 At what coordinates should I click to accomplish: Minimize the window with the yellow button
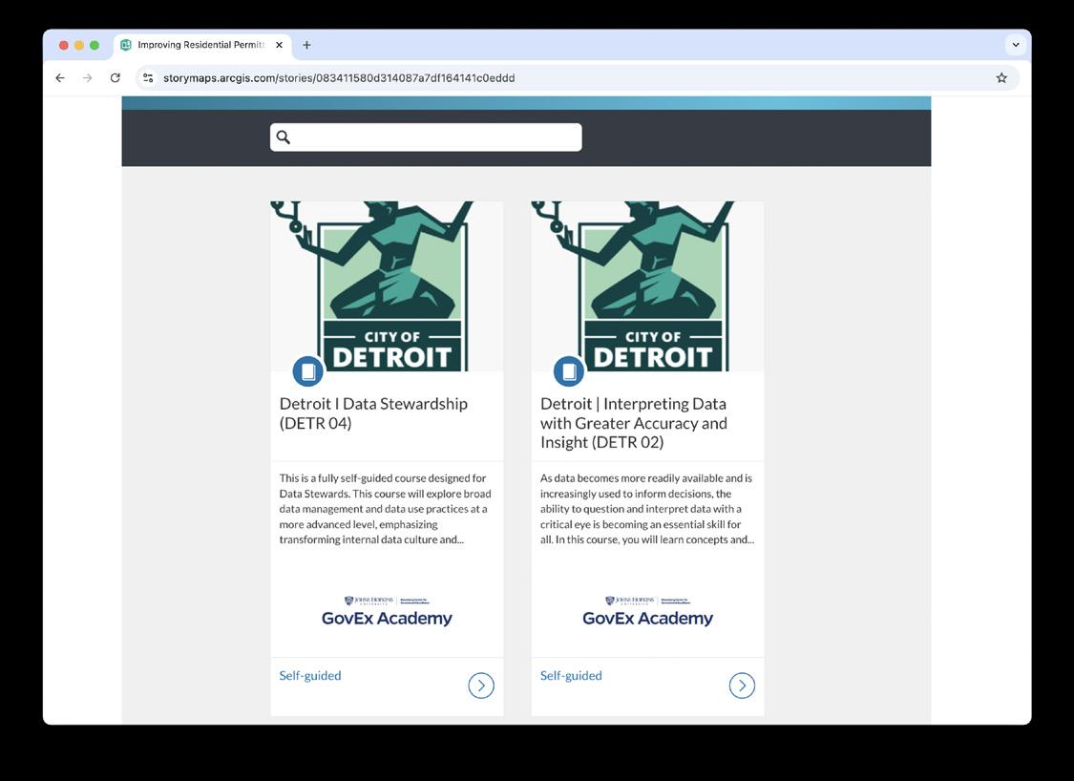pos(79,45)
